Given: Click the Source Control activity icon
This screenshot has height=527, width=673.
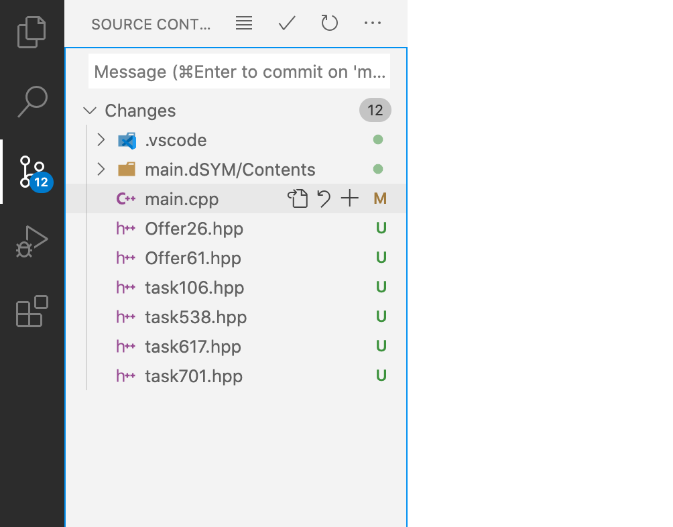Looking at the screenshot, I should pos(32,172).
